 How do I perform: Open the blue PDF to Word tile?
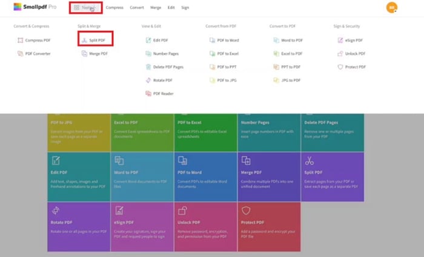tap(205, 175)
